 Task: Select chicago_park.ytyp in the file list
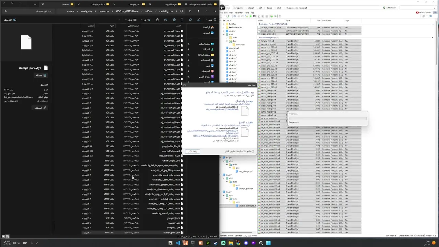[x=173, y=233]
